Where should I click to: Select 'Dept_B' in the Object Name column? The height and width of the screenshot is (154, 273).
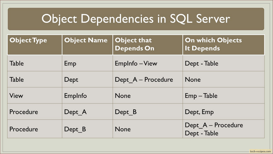(x=75, y=129)
